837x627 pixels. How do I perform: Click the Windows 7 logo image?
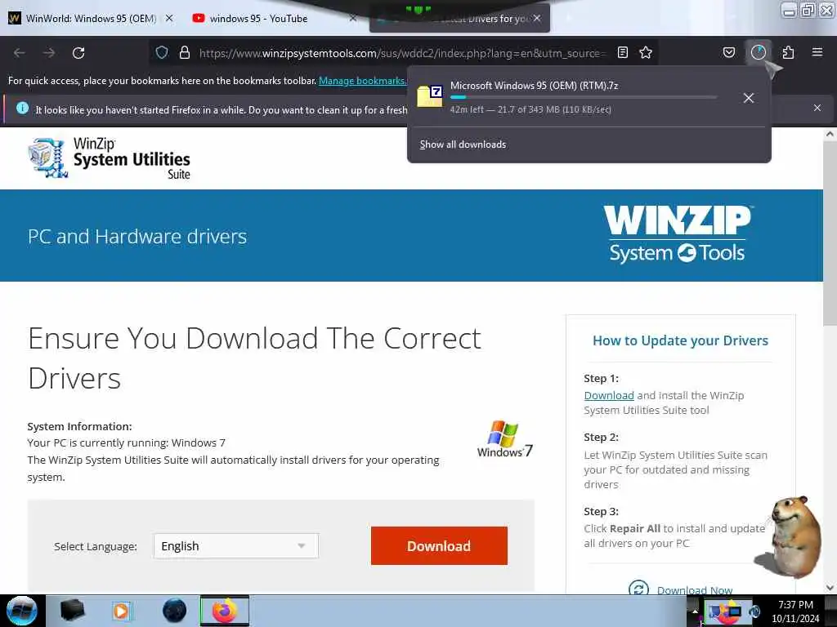[505, 438]
